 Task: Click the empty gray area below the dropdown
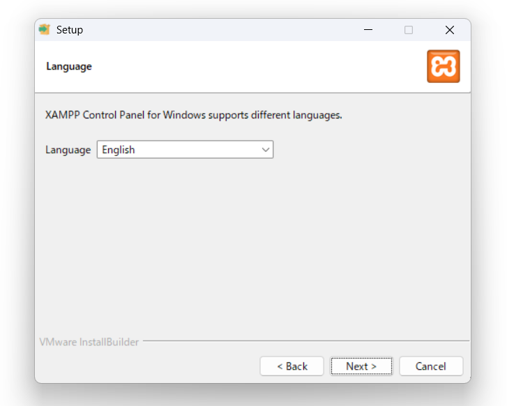tap(251, 244)
